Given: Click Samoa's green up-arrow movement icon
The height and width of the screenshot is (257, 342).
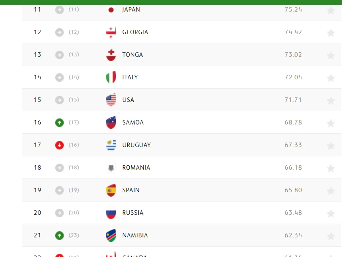Looking at the screenshot, I should click(59, 123).
